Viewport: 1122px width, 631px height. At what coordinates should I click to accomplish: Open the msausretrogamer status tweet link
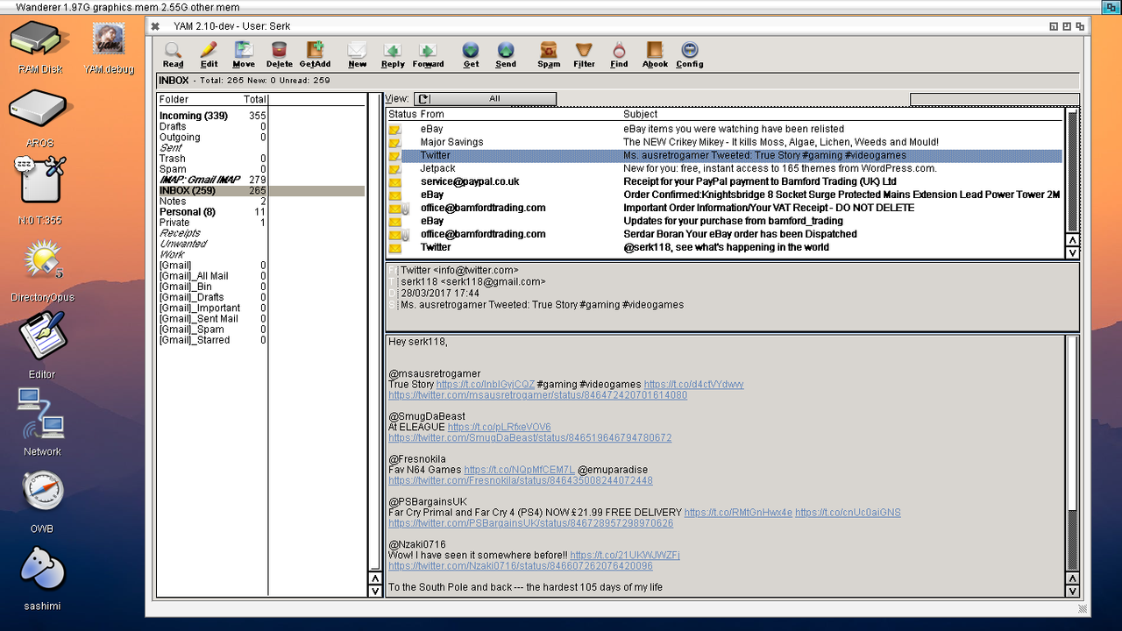pos(538,395)
